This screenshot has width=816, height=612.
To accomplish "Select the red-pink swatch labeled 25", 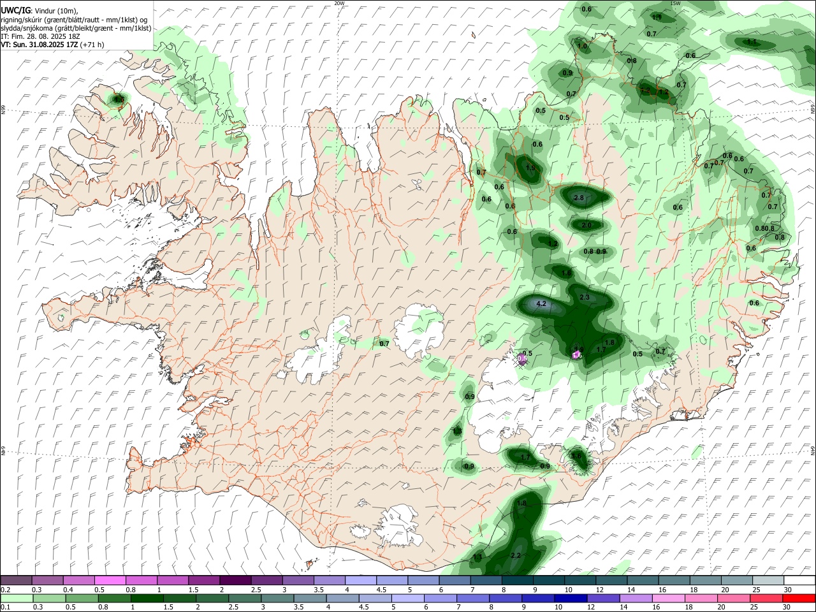I will [766, 599].
